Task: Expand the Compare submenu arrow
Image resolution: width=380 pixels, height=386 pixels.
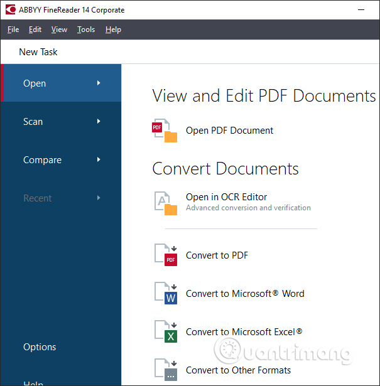Action: coord(99,159)
